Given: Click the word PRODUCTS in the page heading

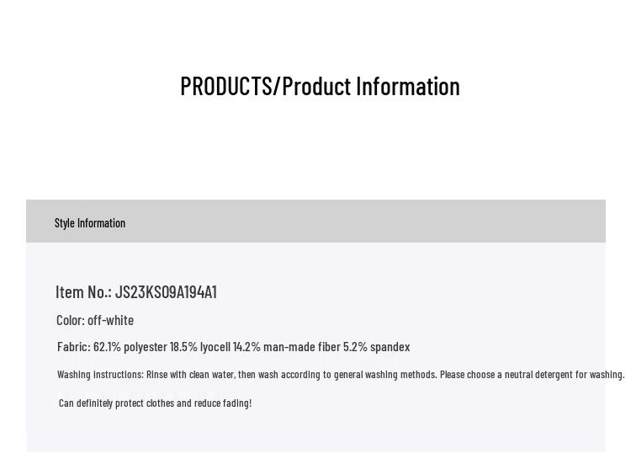Looking at the screenshot, I should click(x=225, y=87).
